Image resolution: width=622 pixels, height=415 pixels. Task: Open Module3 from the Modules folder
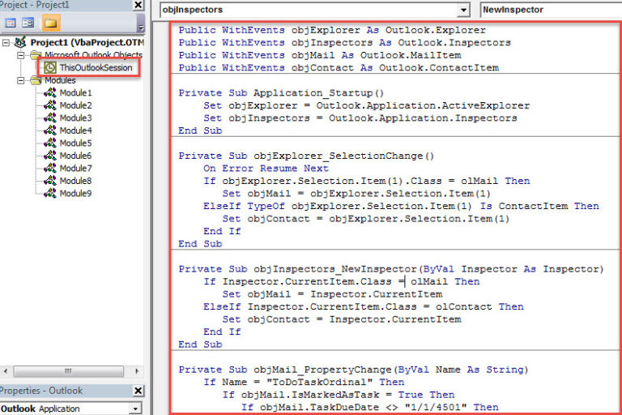click(x=75, y=118)
